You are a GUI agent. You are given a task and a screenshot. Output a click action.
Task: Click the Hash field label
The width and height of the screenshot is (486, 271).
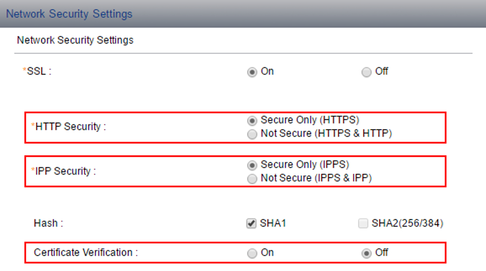[x=48, y=223]
